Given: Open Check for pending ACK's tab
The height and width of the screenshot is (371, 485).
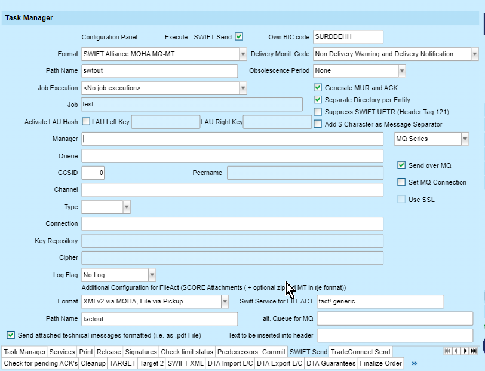Looking at the screenshot, I should [41, 363].
